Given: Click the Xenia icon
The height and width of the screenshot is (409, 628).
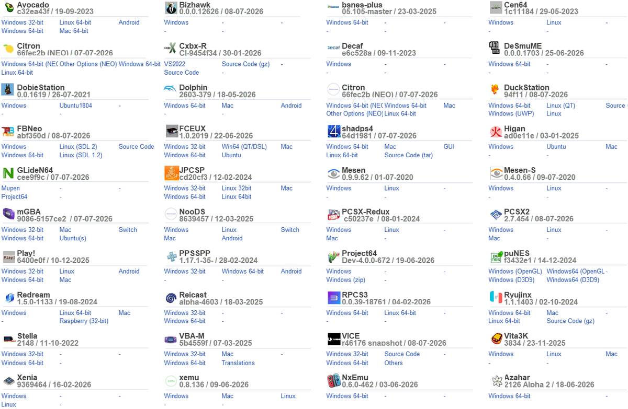Looking at the screenshot, I should pyautogui.click(x=8, y=381).
